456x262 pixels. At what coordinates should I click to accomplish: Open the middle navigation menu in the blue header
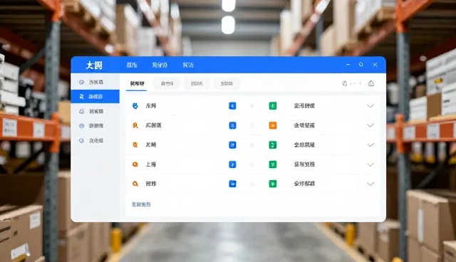click(x=160, y=65)
